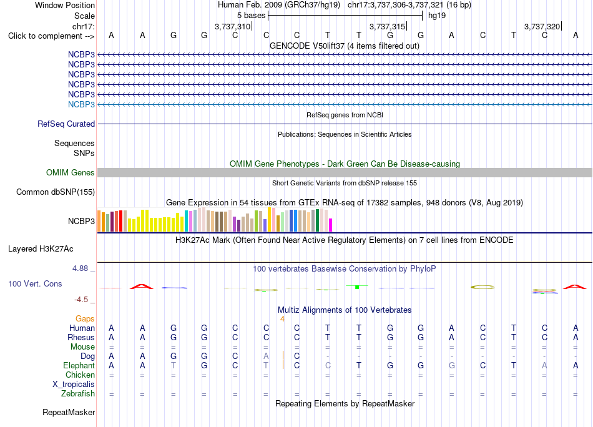Screen dimensions: 593x427
Task: Click the 'chr17:' label
Action: click(x=83, y=26)
